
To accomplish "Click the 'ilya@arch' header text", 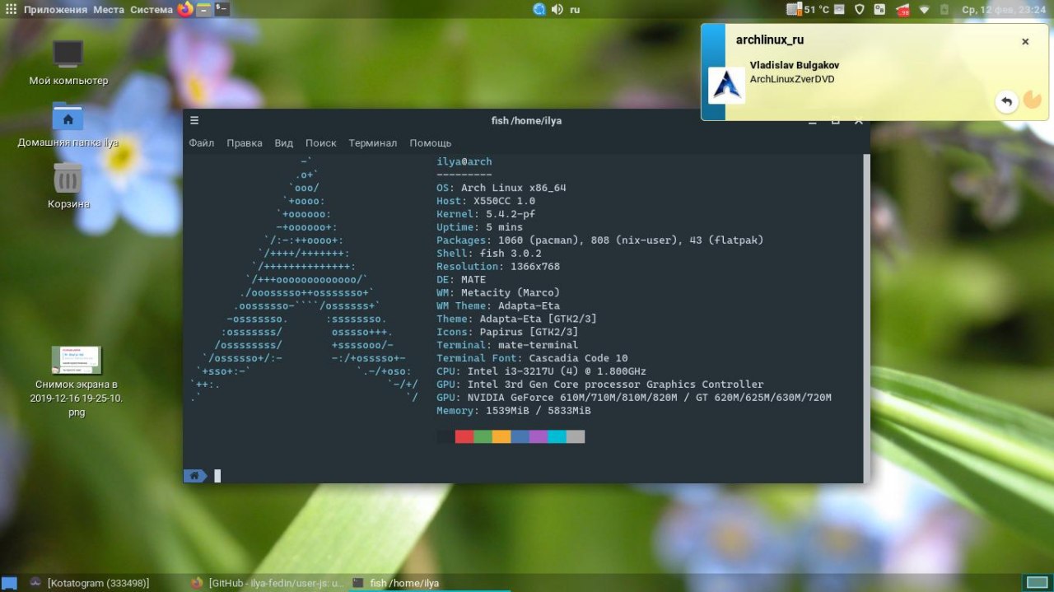I will click(x=464, y=161).
